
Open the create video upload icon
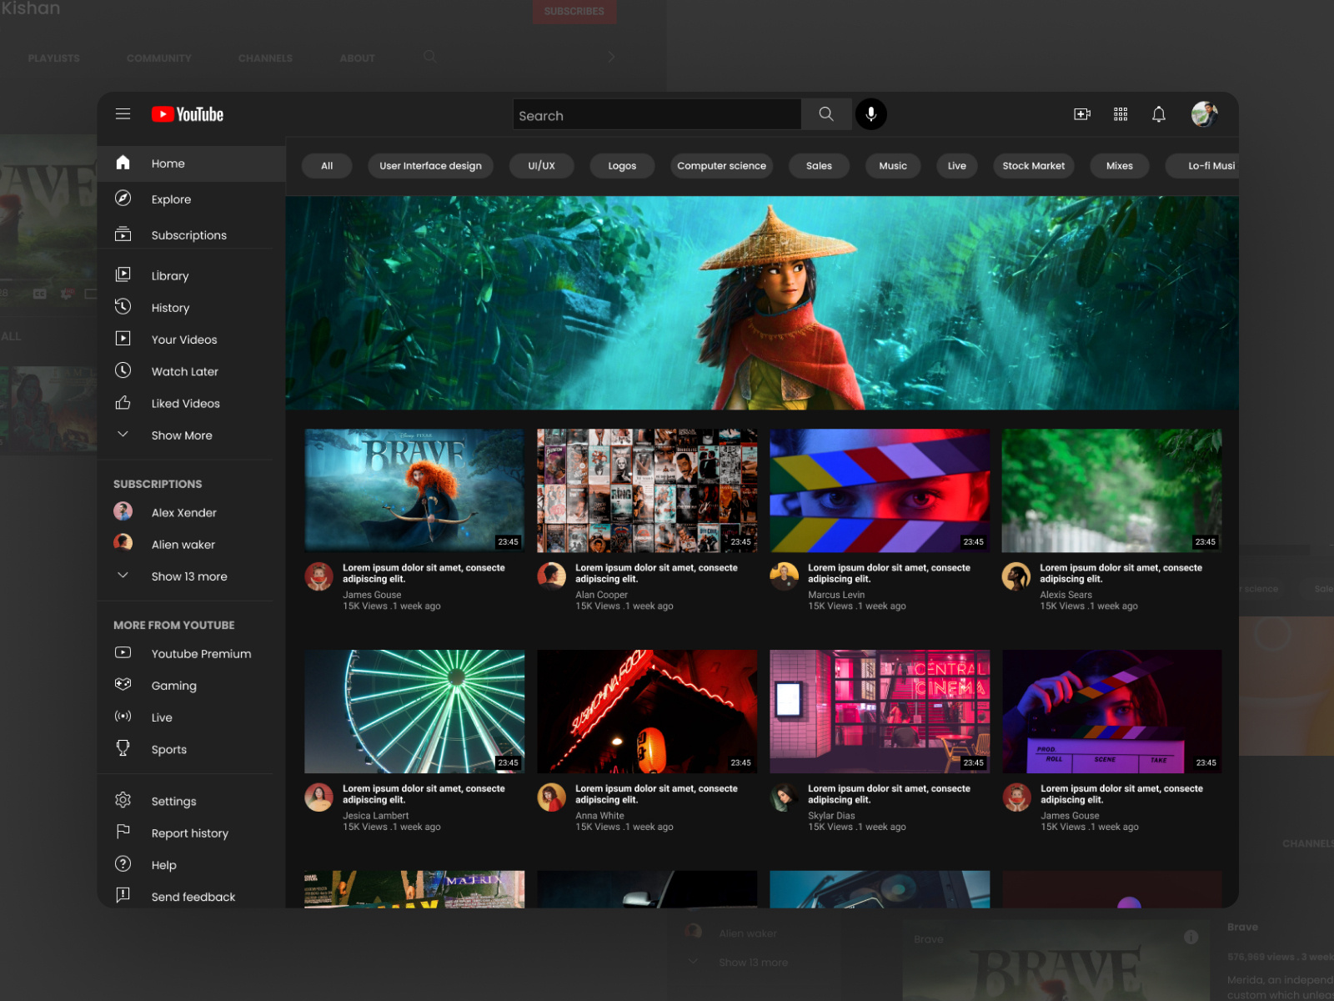pos(1081,113)
